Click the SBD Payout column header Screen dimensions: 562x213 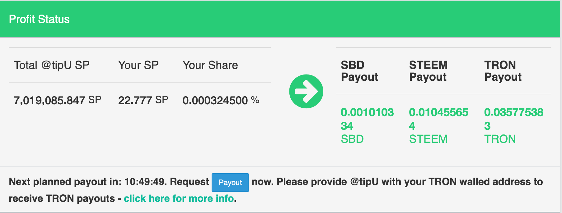click(x=359, y=71)
